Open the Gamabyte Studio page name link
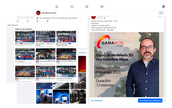The image size is (172, 108). tap(49, 13)
